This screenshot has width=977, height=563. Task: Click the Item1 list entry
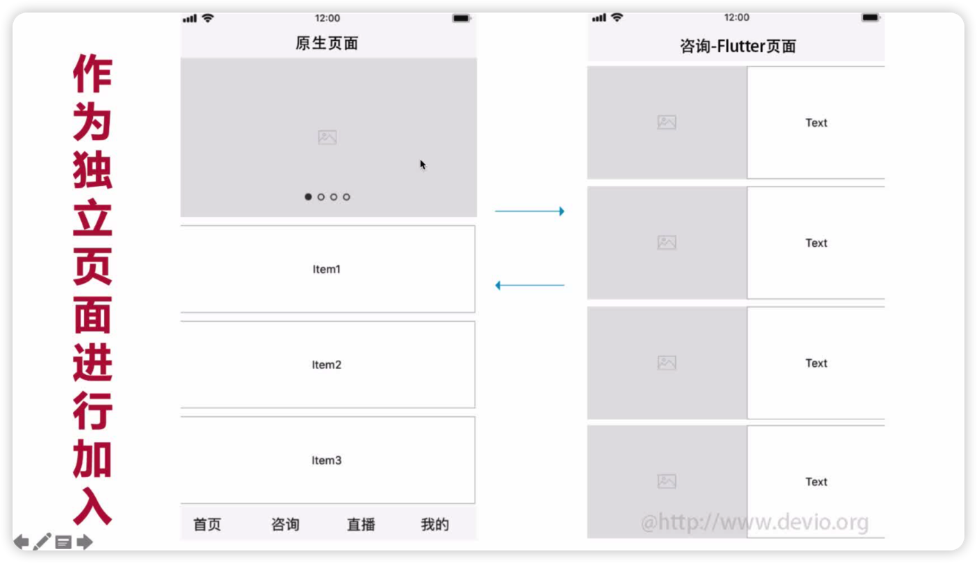pyautogui.click(x=327, y=269)
